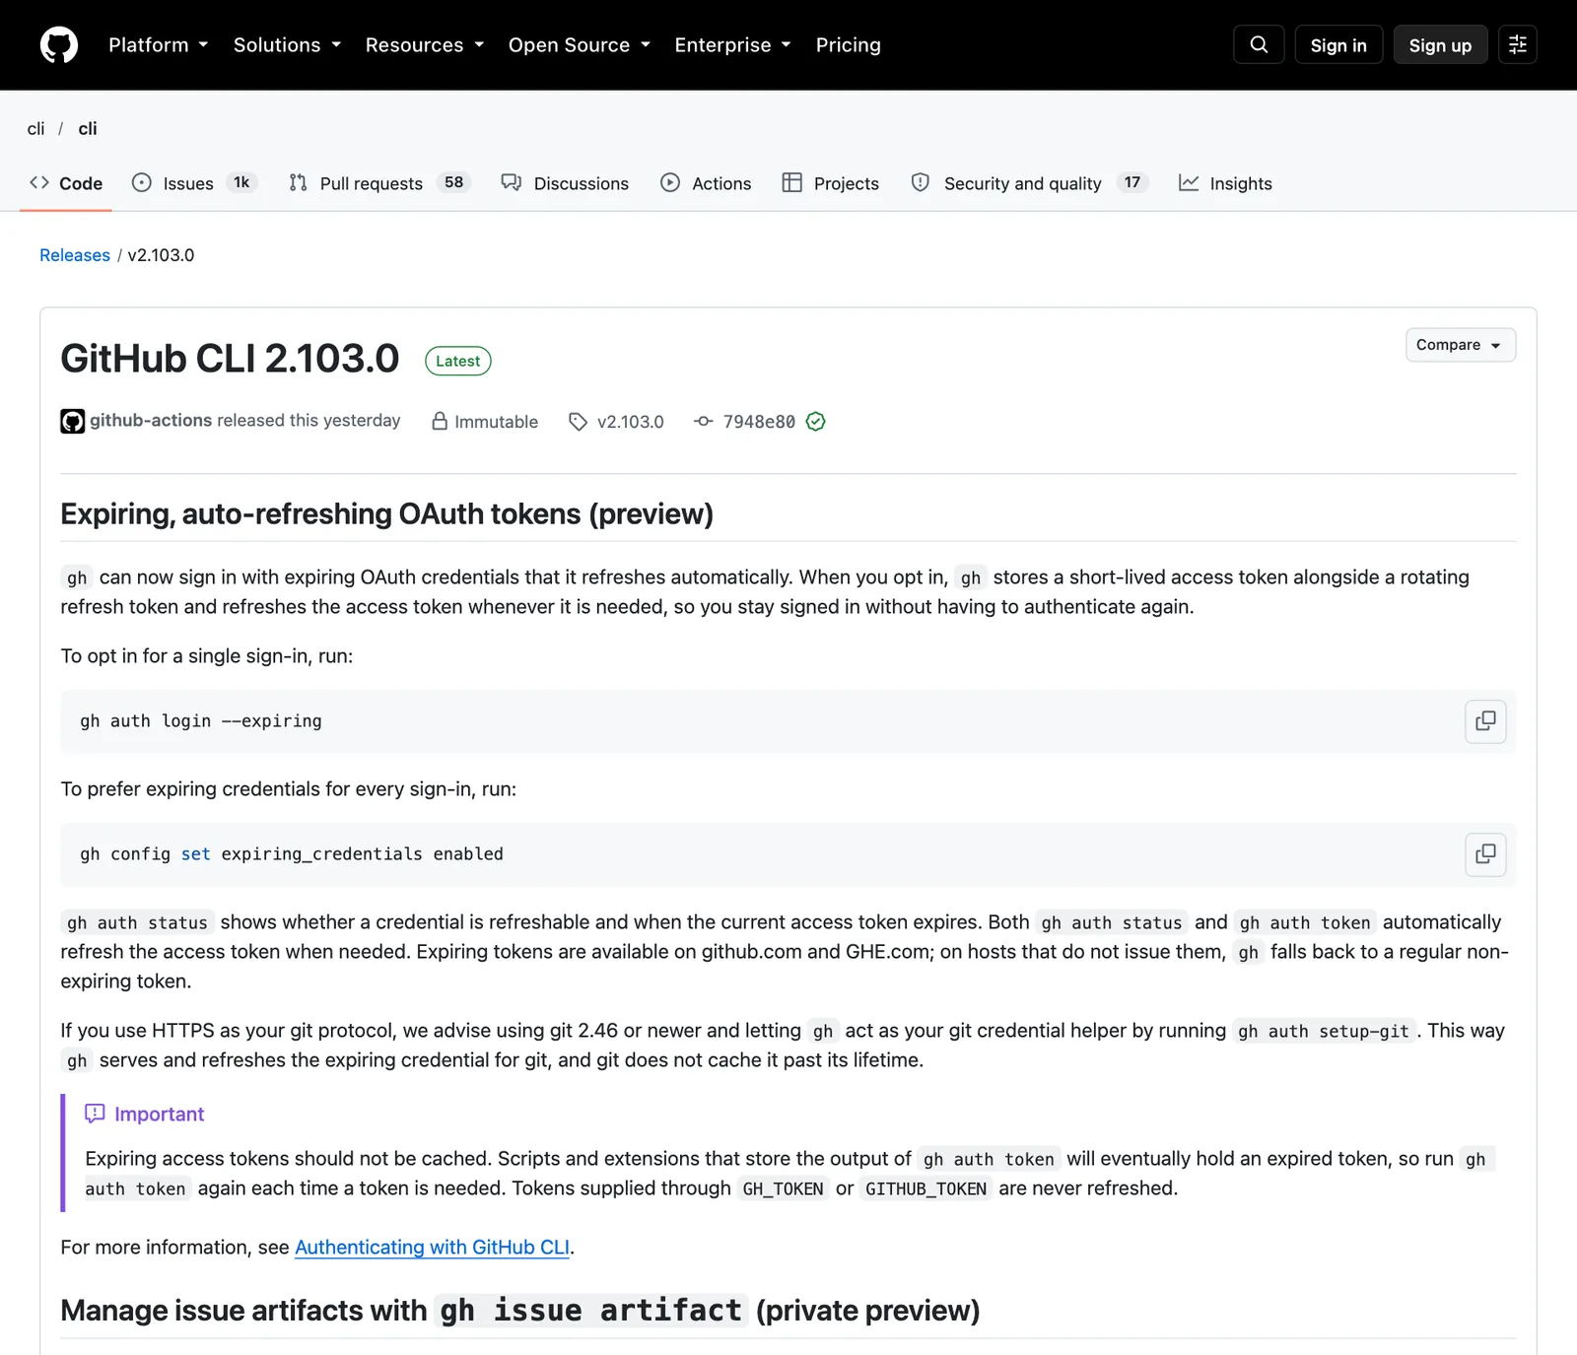Expand the Open Source menu
This screenshot has width=1577, height=1355.
[579, 45]
